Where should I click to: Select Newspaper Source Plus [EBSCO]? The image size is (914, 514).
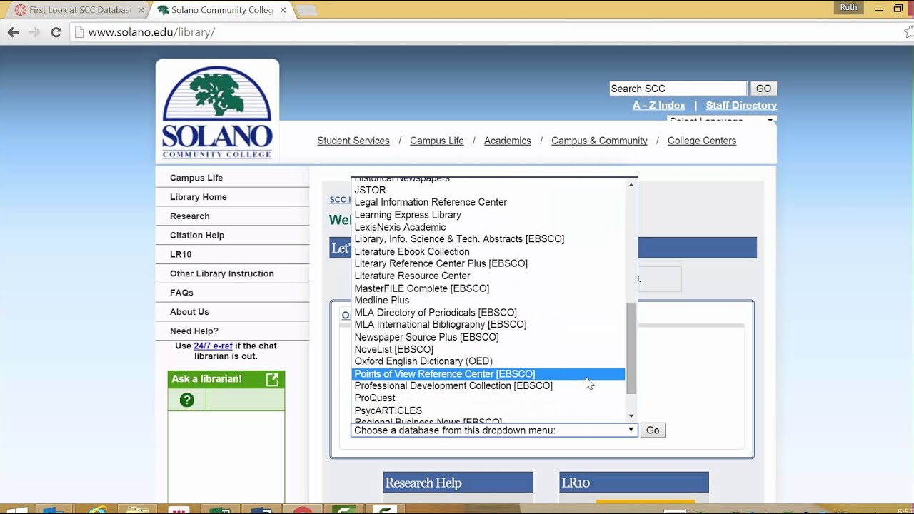click(x=488, y=337)
